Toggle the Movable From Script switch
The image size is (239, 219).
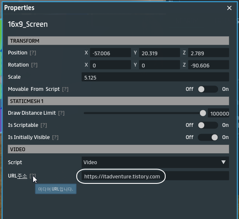pyautogui.click(x=208, y=89)
